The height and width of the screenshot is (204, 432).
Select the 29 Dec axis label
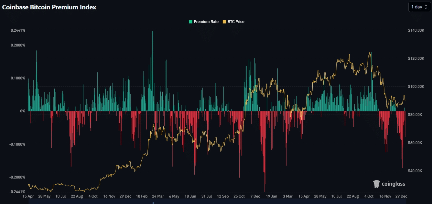click(401, 196)
